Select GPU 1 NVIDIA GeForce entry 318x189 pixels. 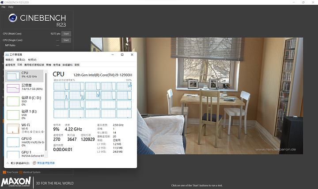pyautogui.click(x=24, y=154)
